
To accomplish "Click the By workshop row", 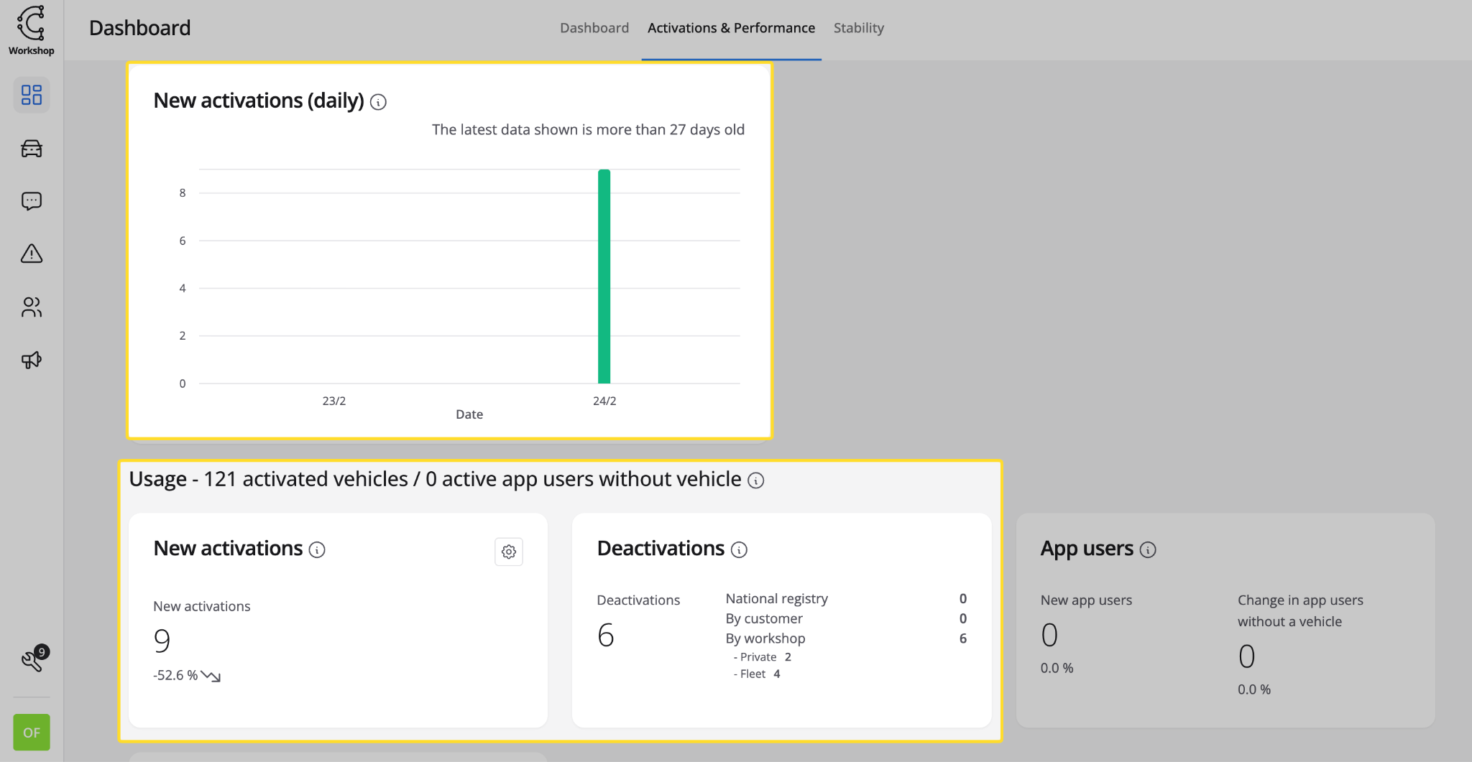I will pos(846,638).
